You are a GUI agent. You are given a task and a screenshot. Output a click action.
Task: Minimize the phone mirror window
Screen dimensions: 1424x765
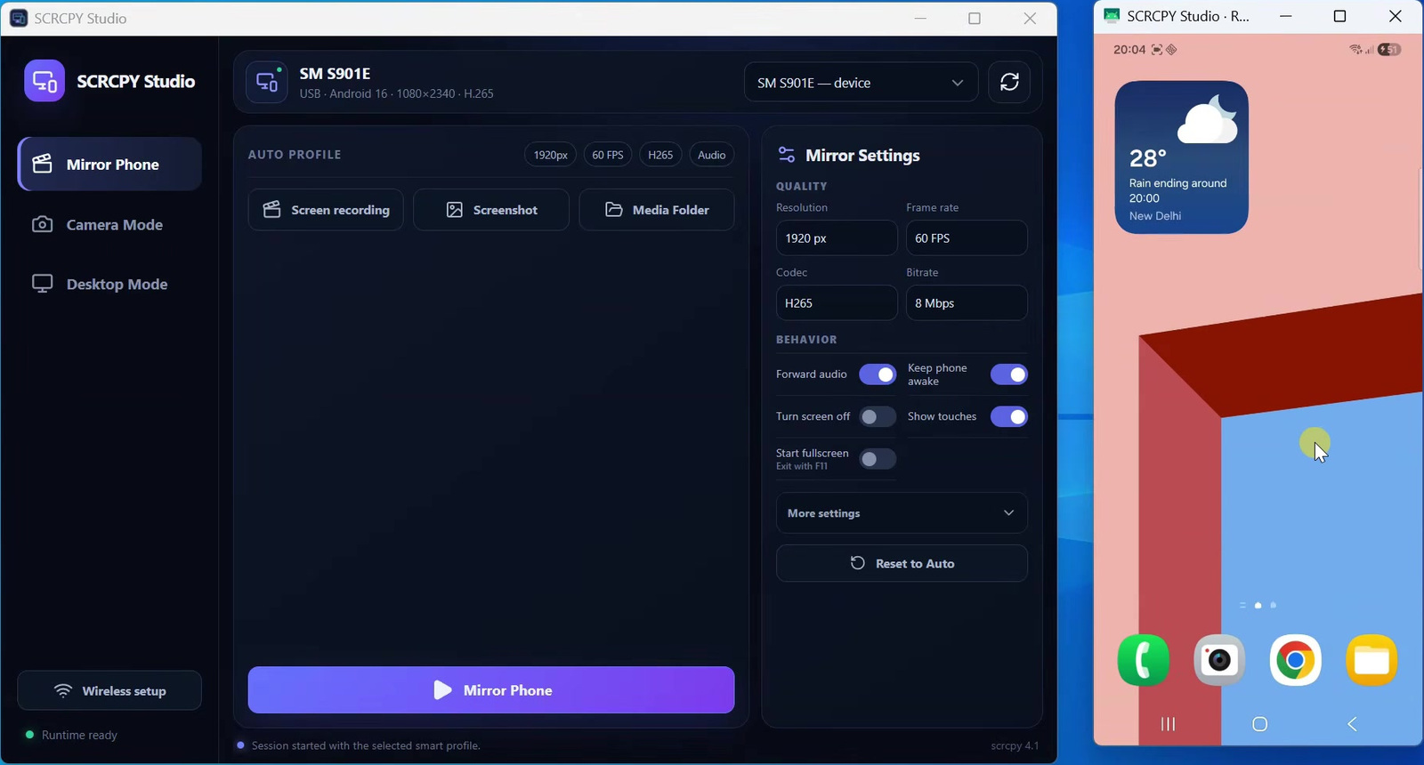[x=1285, y=16]
